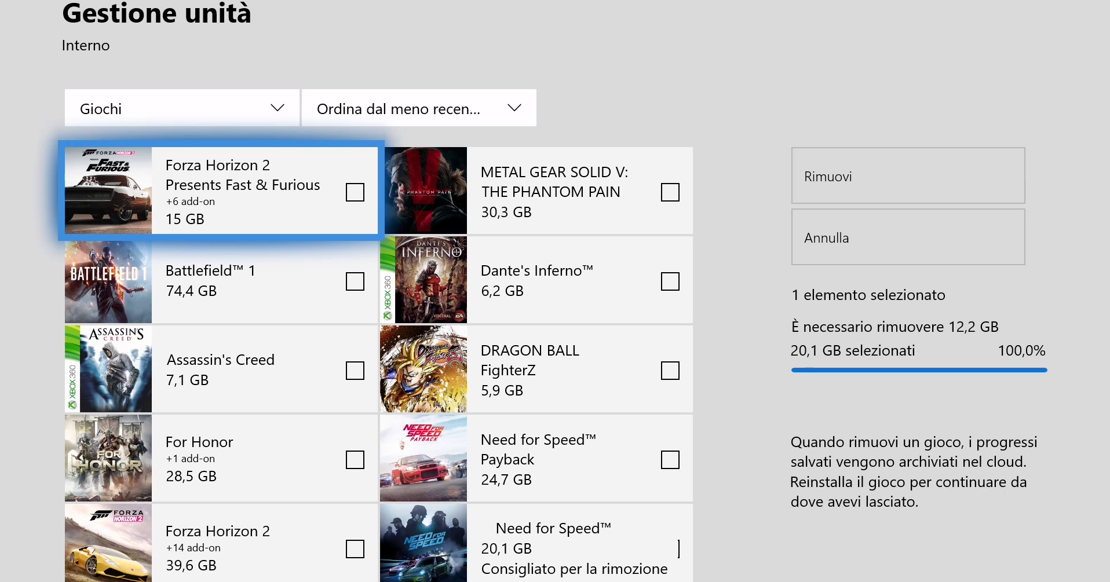Tick the For Honor checkbox

coord(355,460)
